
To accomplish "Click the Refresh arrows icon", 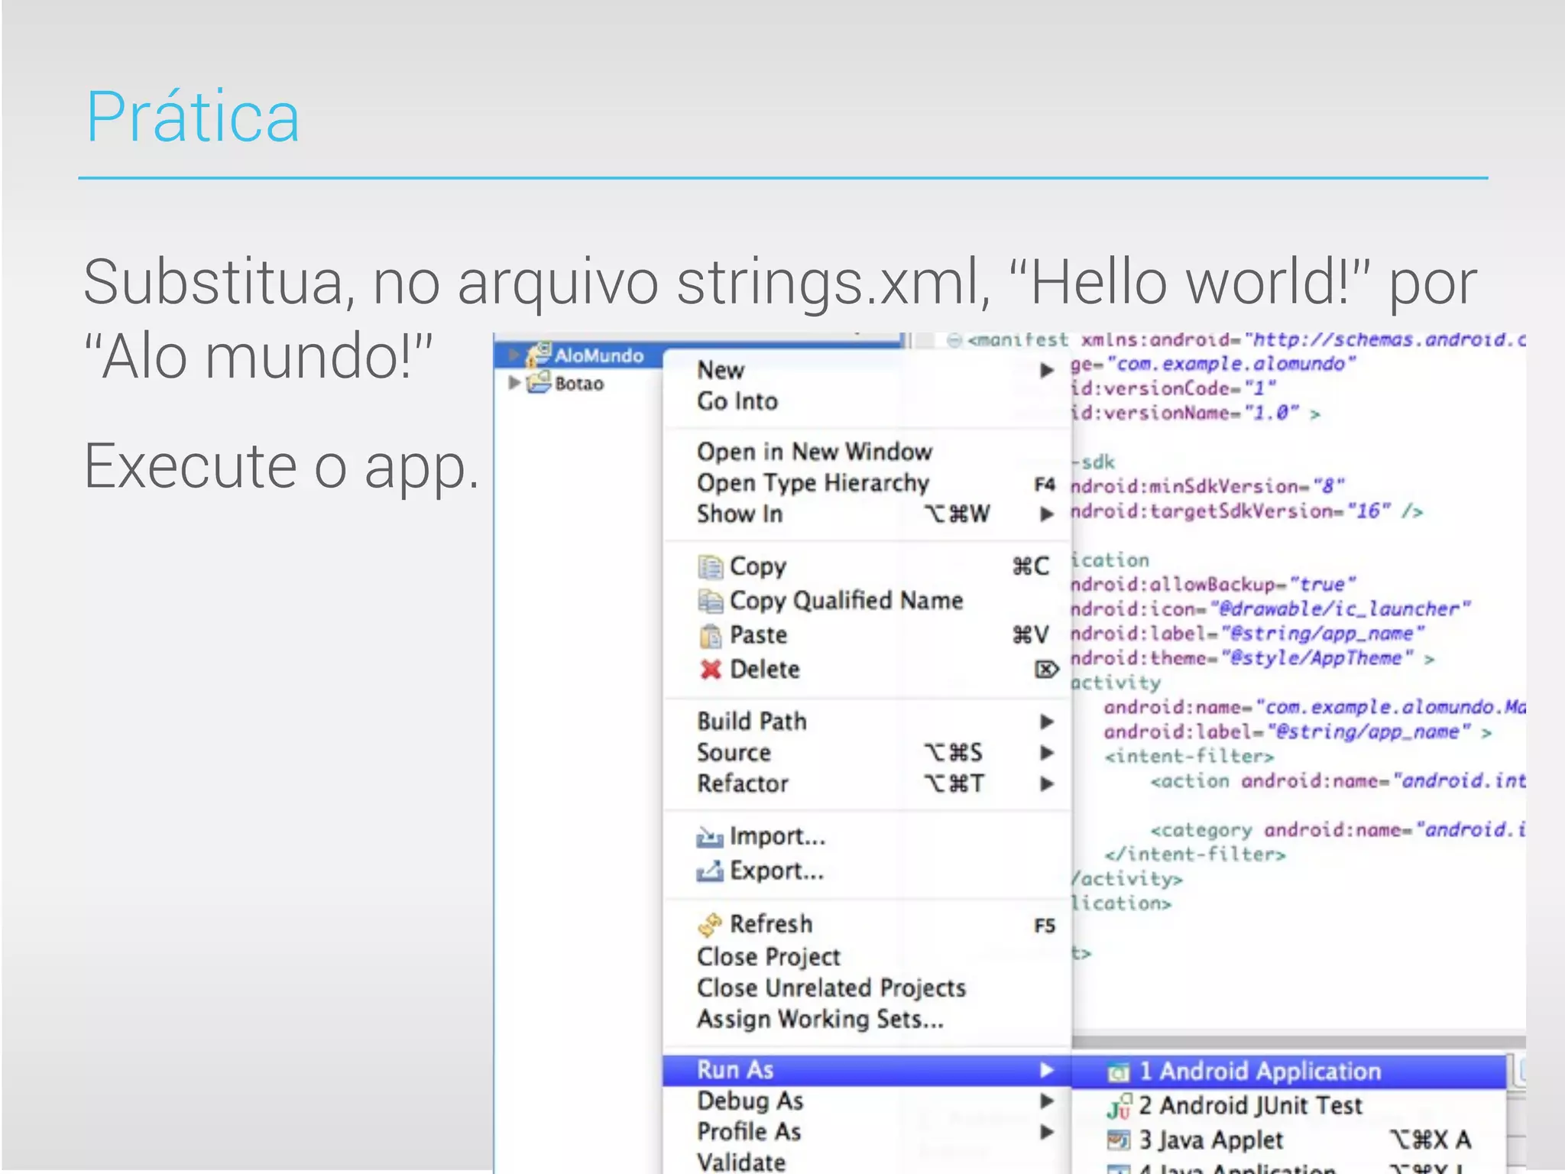I will [710, 926].
